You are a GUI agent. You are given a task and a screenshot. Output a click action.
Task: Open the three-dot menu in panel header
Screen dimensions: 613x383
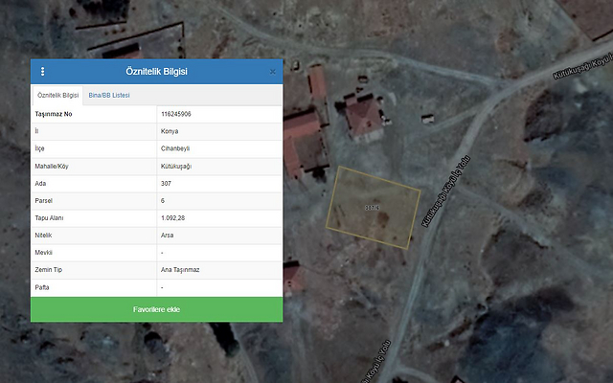(42, 72)
